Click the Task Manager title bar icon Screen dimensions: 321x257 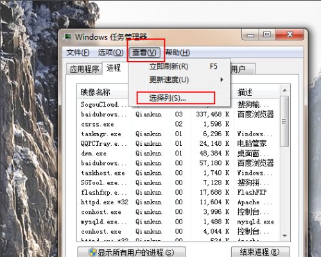coord(68,37)
